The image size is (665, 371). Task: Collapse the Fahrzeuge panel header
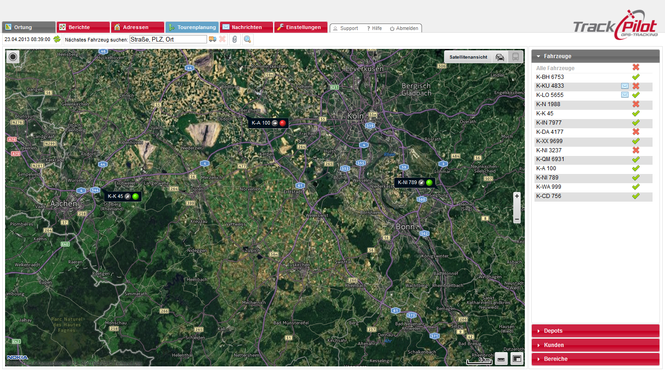point(595,56)
